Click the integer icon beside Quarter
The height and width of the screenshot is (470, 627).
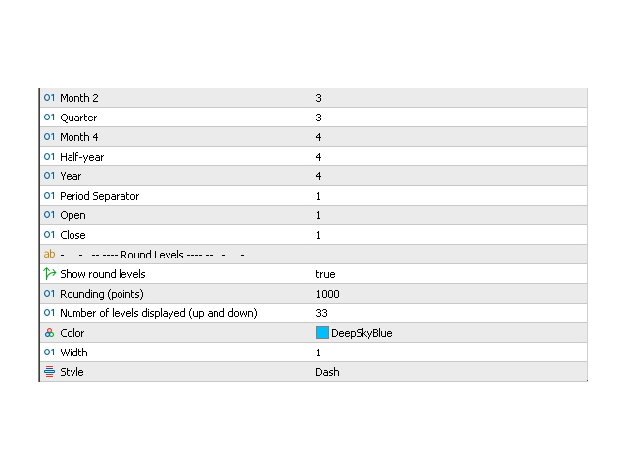point(49,117)
